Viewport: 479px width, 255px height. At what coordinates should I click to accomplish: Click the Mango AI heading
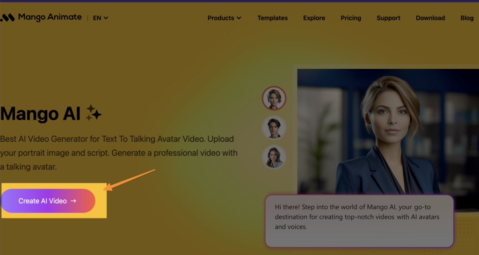click(41, 113)
